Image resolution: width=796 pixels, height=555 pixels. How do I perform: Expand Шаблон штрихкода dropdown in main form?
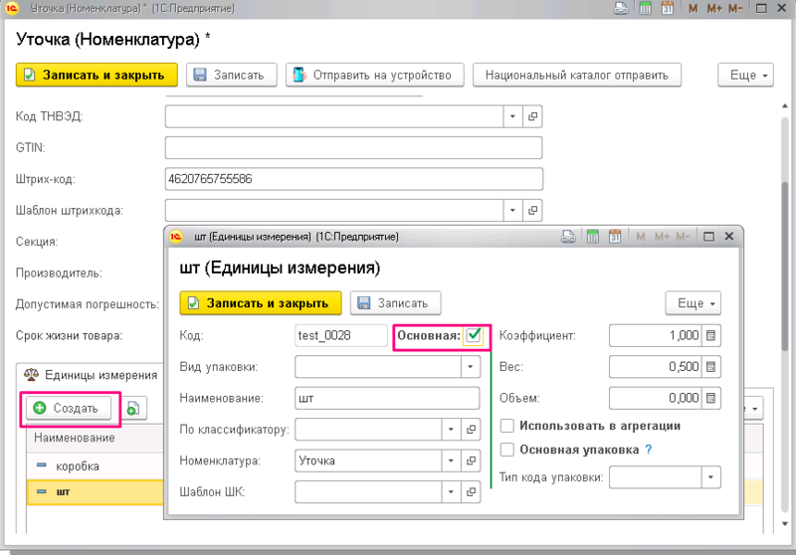[x=512, y=210]
